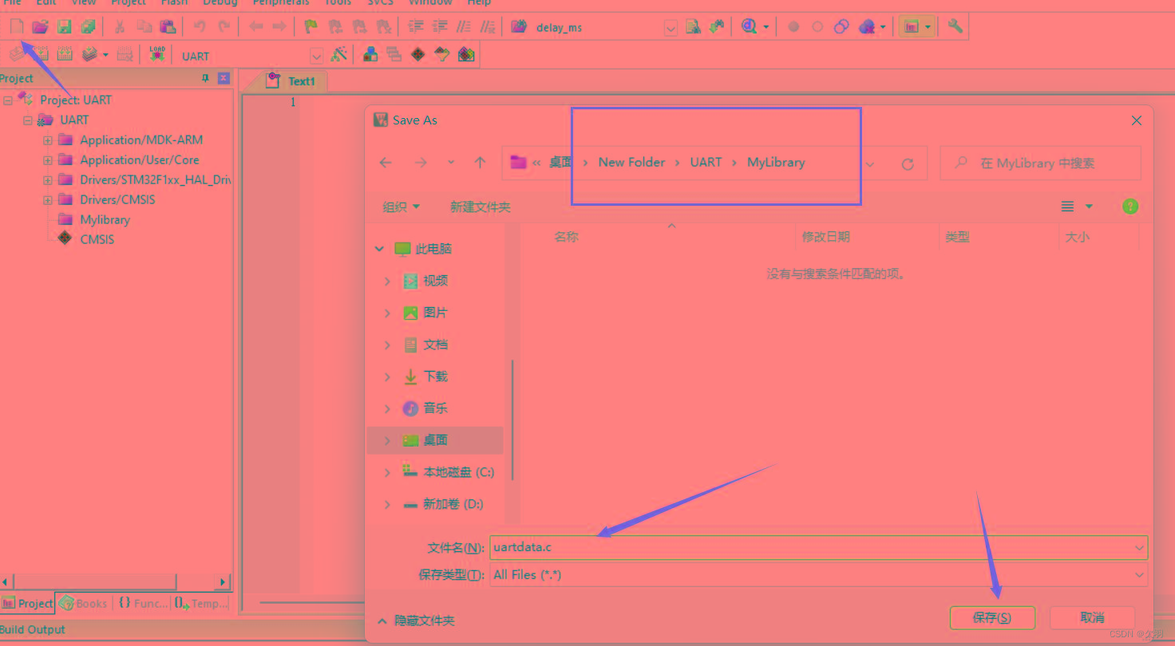Open Manage Run-Time Environment green diamond icon
The image size is (1175, 646).
pos(417,55)
